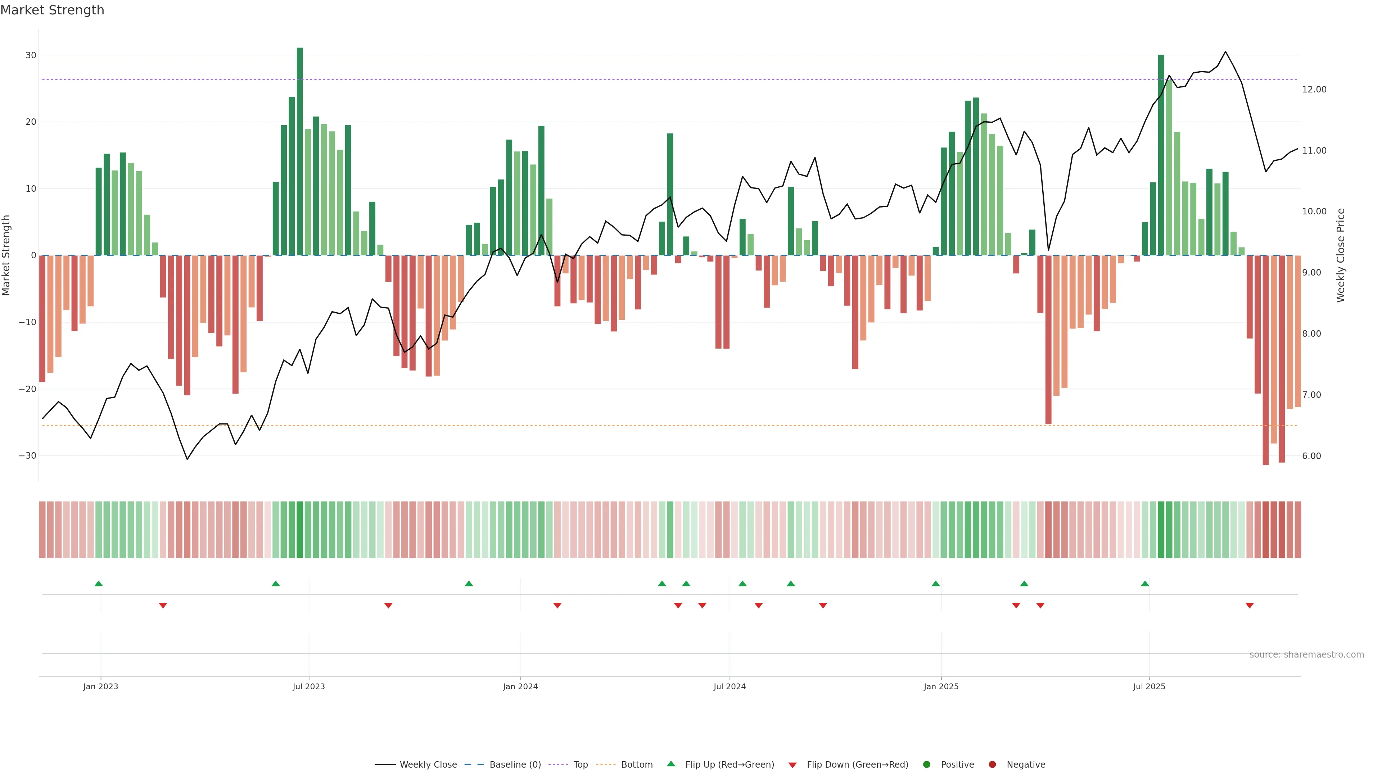
Task: Click the dark green heatmap cell near Jul 2025
Action: (1161, 529)
